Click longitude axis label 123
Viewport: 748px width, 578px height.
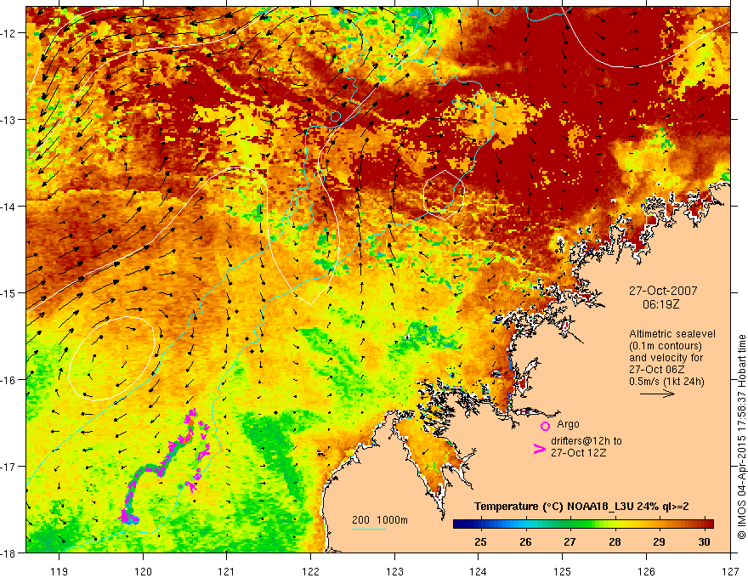tap(394, 571)
